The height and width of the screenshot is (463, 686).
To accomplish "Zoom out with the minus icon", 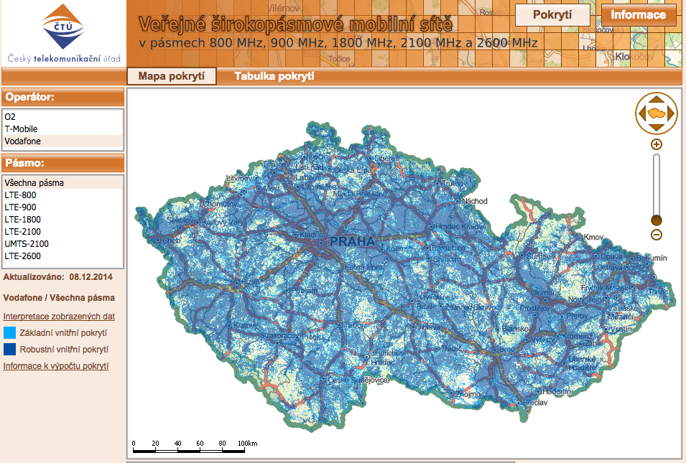I will 657,235.
